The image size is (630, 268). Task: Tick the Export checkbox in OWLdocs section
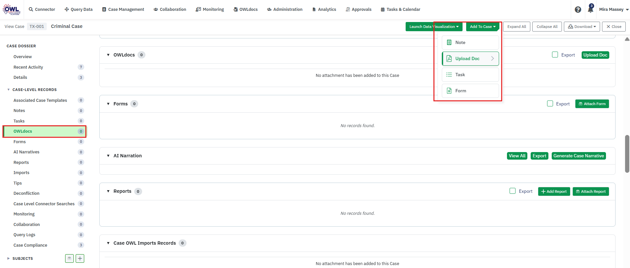pos(555,55)
